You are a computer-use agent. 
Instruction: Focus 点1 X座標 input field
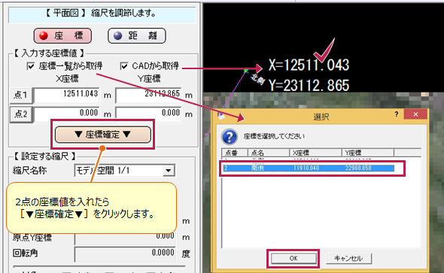tap(66, 95)
